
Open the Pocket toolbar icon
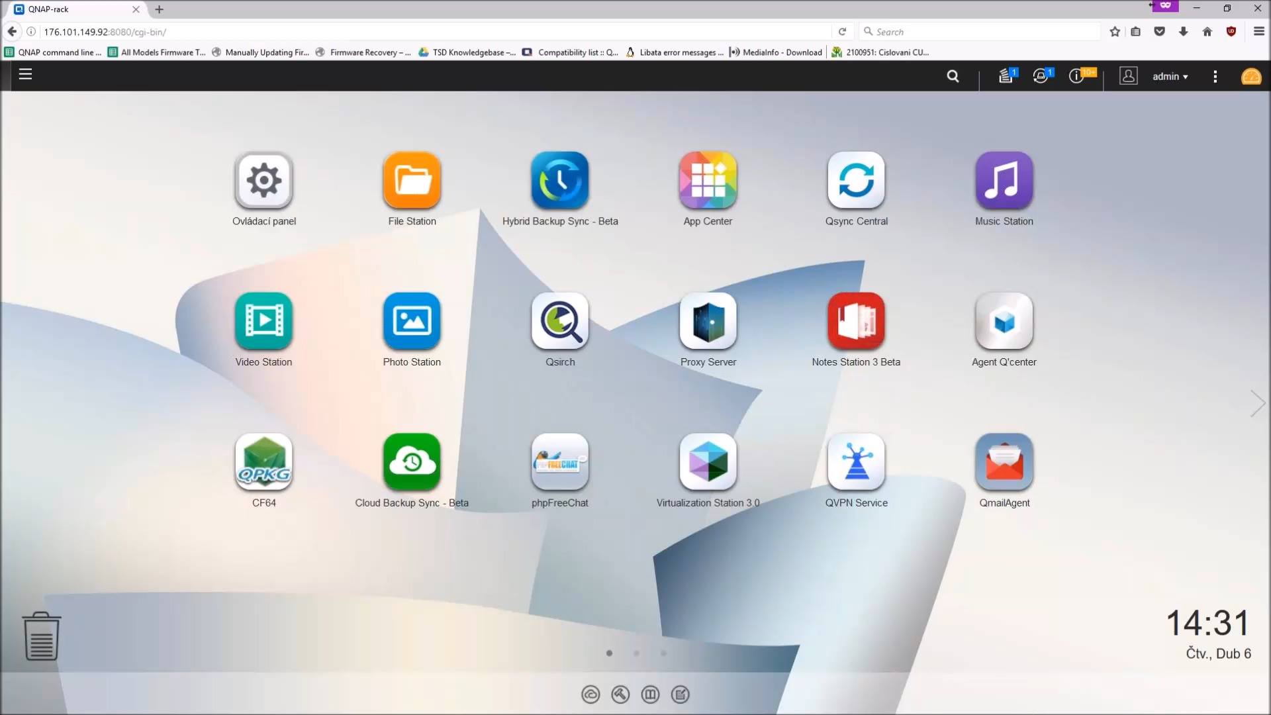(1159, 32)
